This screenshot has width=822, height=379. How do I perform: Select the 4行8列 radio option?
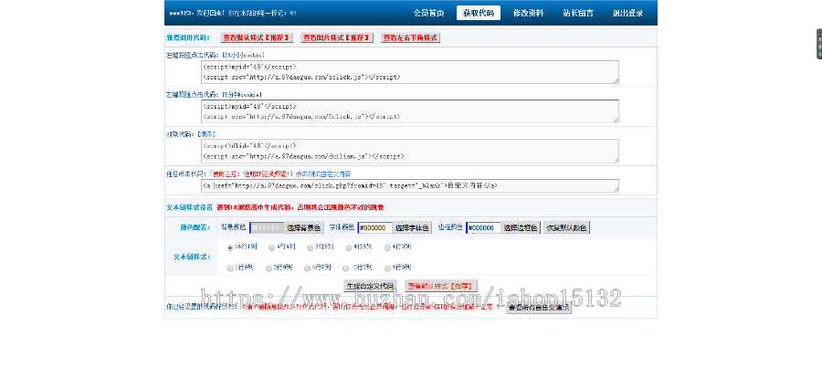[x=349, y=247]
